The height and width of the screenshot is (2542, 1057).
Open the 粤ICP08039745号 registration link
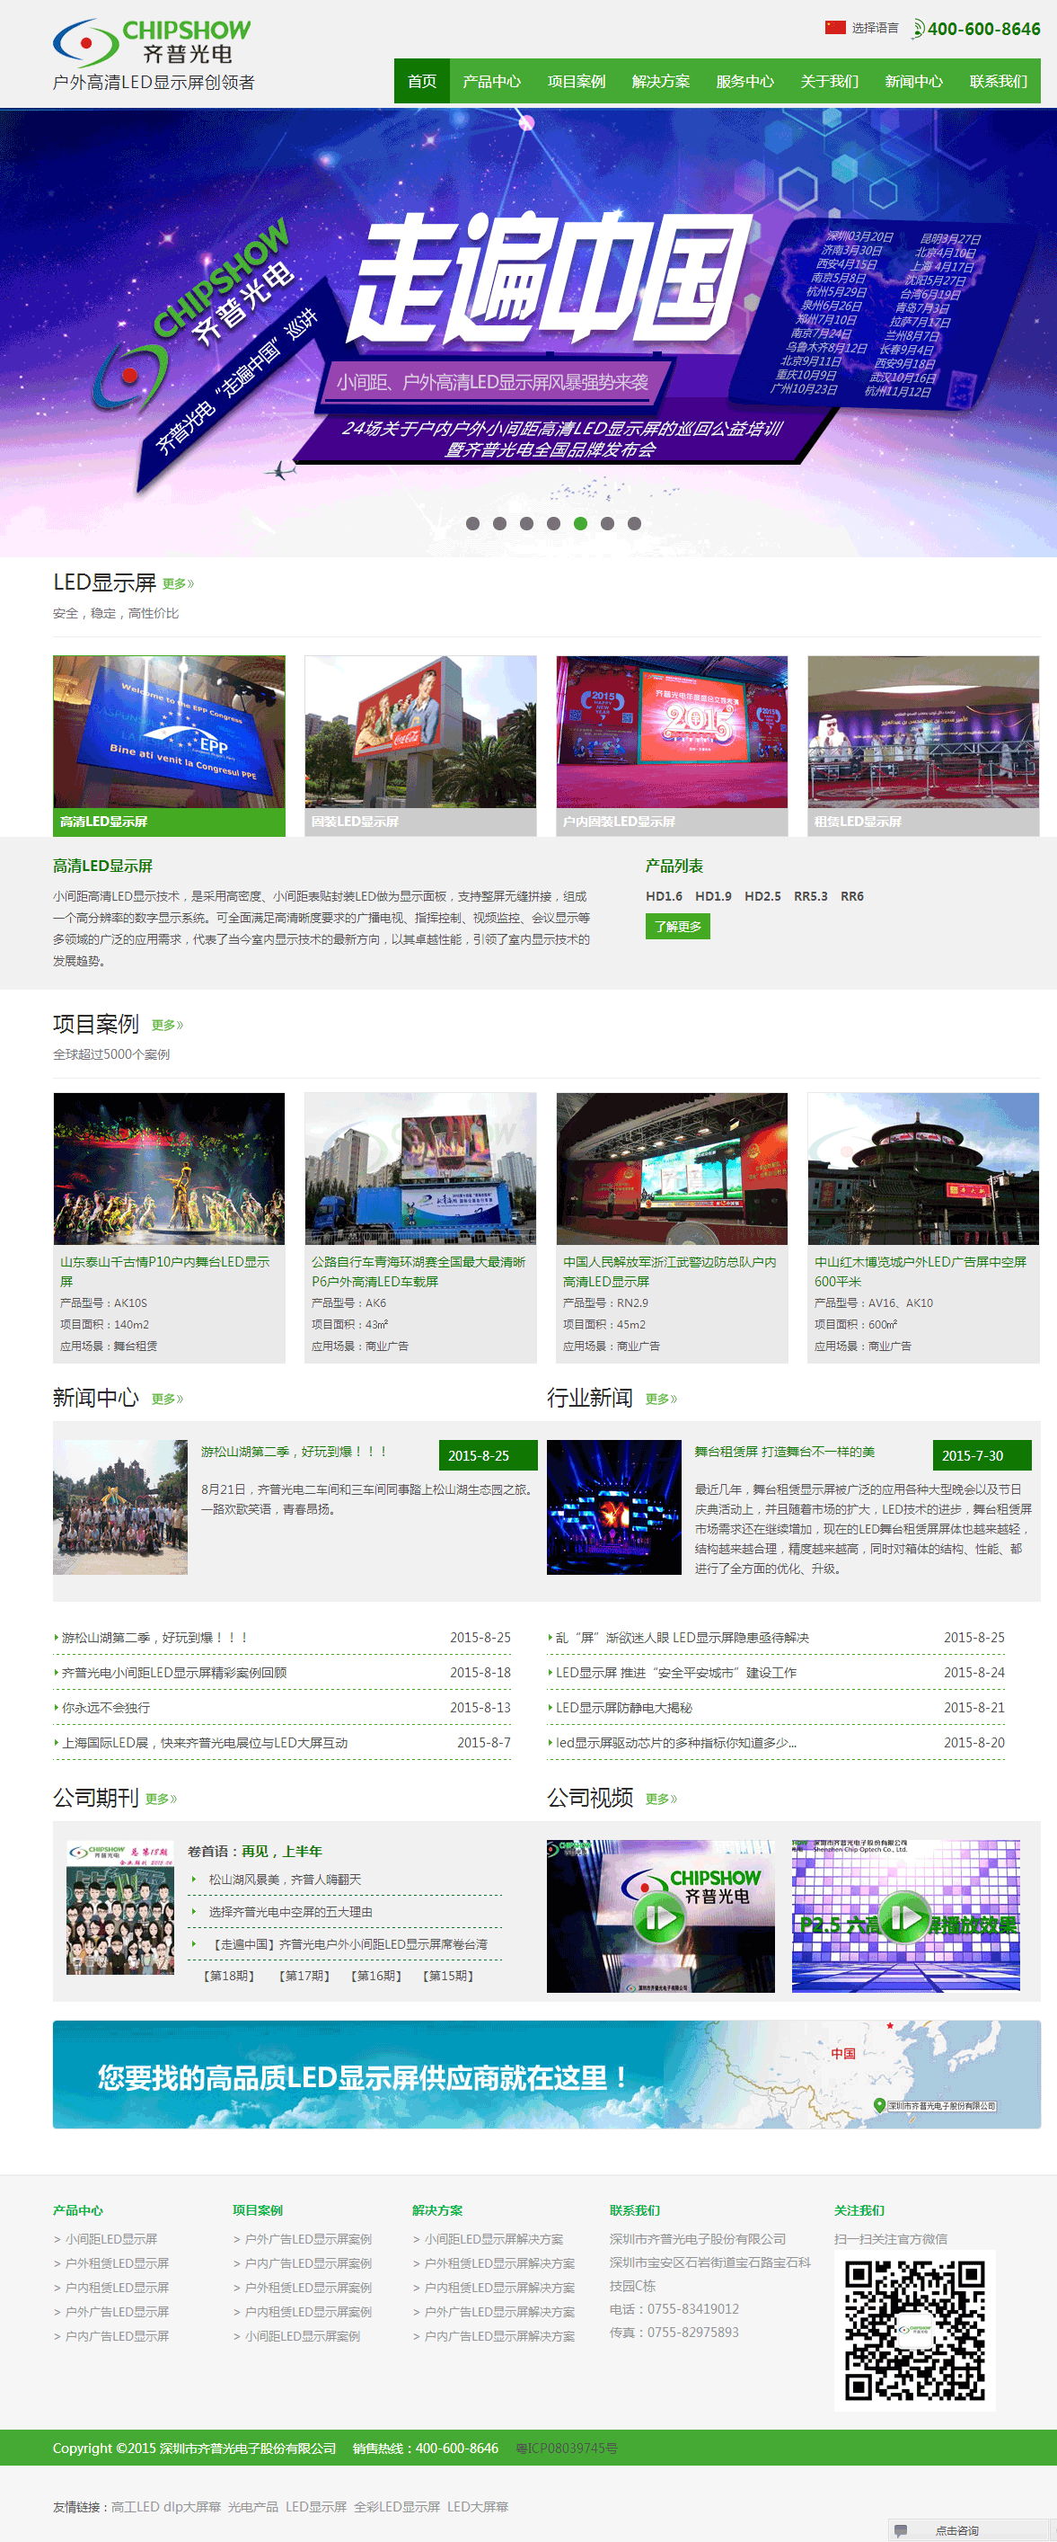pos(567,2449)
